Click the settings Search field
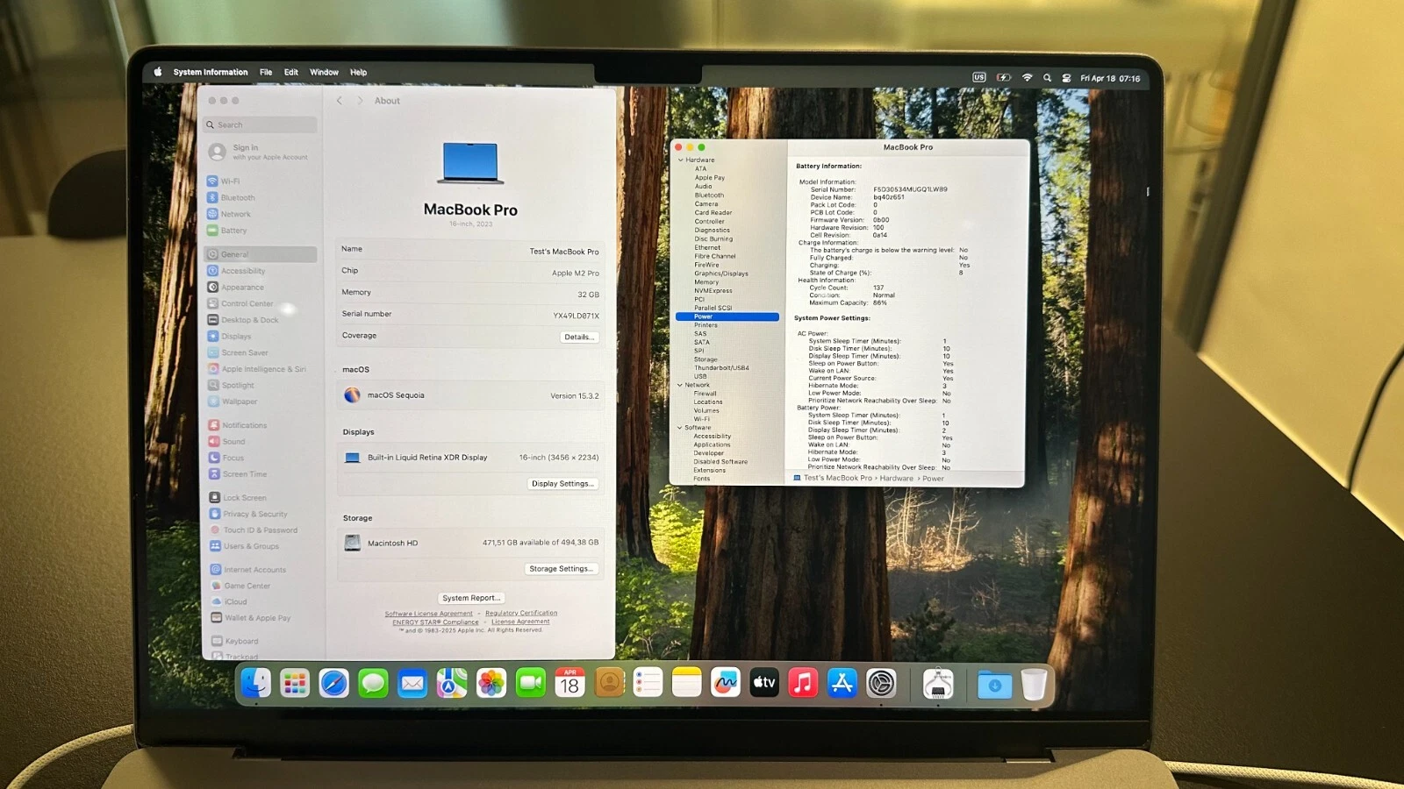 261,124
